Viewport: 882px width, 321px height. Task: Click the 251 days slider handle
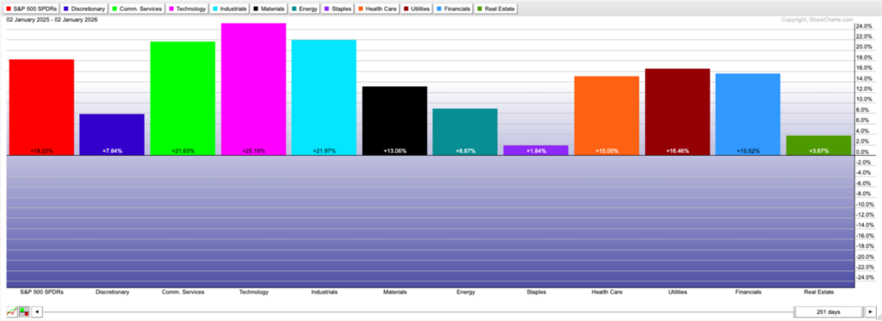point(828,312)
